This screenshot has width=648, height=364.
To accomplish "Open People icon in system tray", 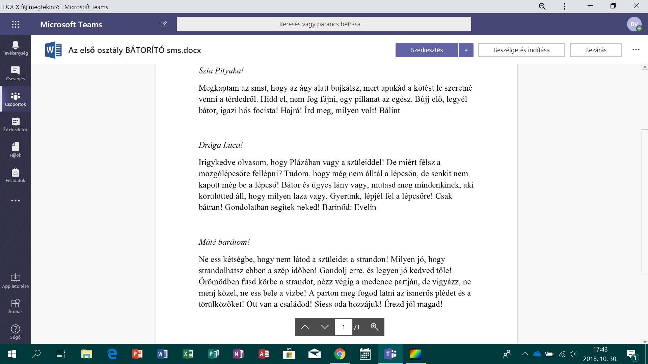I will [507, 354].
